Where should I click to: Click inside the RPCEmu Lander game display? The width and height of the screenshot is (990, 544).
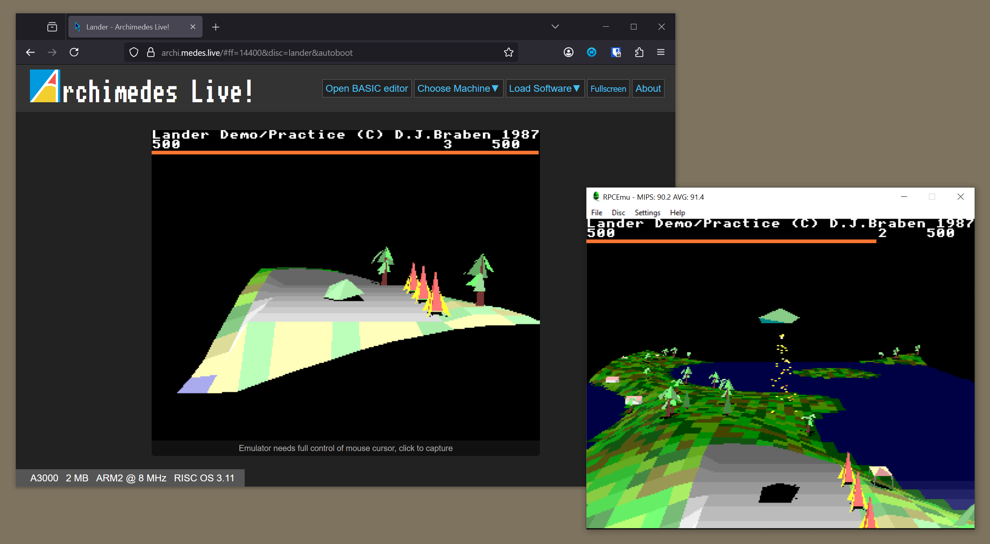point(781,373)
